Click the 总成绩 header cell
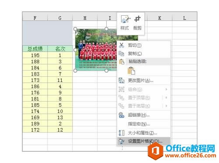Viewport: 219px width, 163px height. coord(35,49)
